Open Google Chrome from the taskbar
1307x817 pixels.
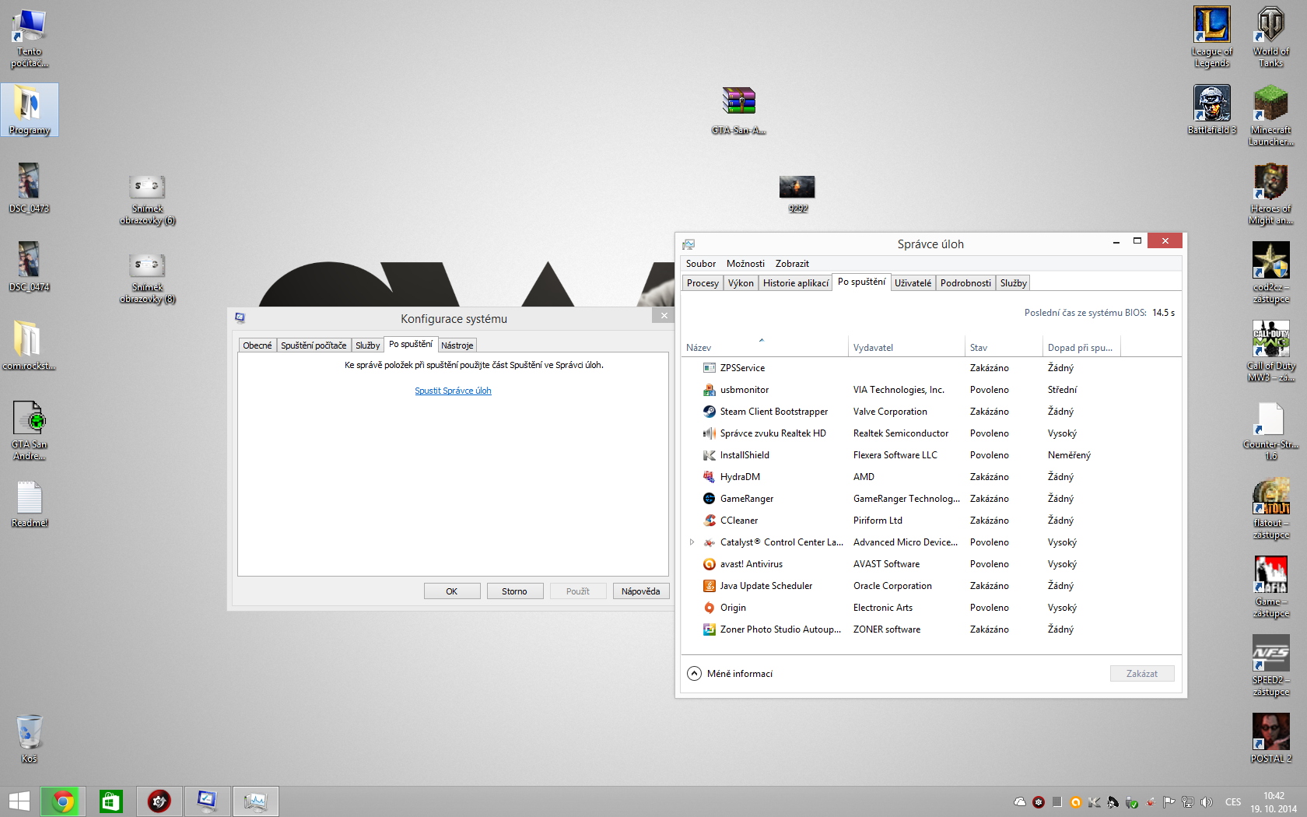point(63,801)
